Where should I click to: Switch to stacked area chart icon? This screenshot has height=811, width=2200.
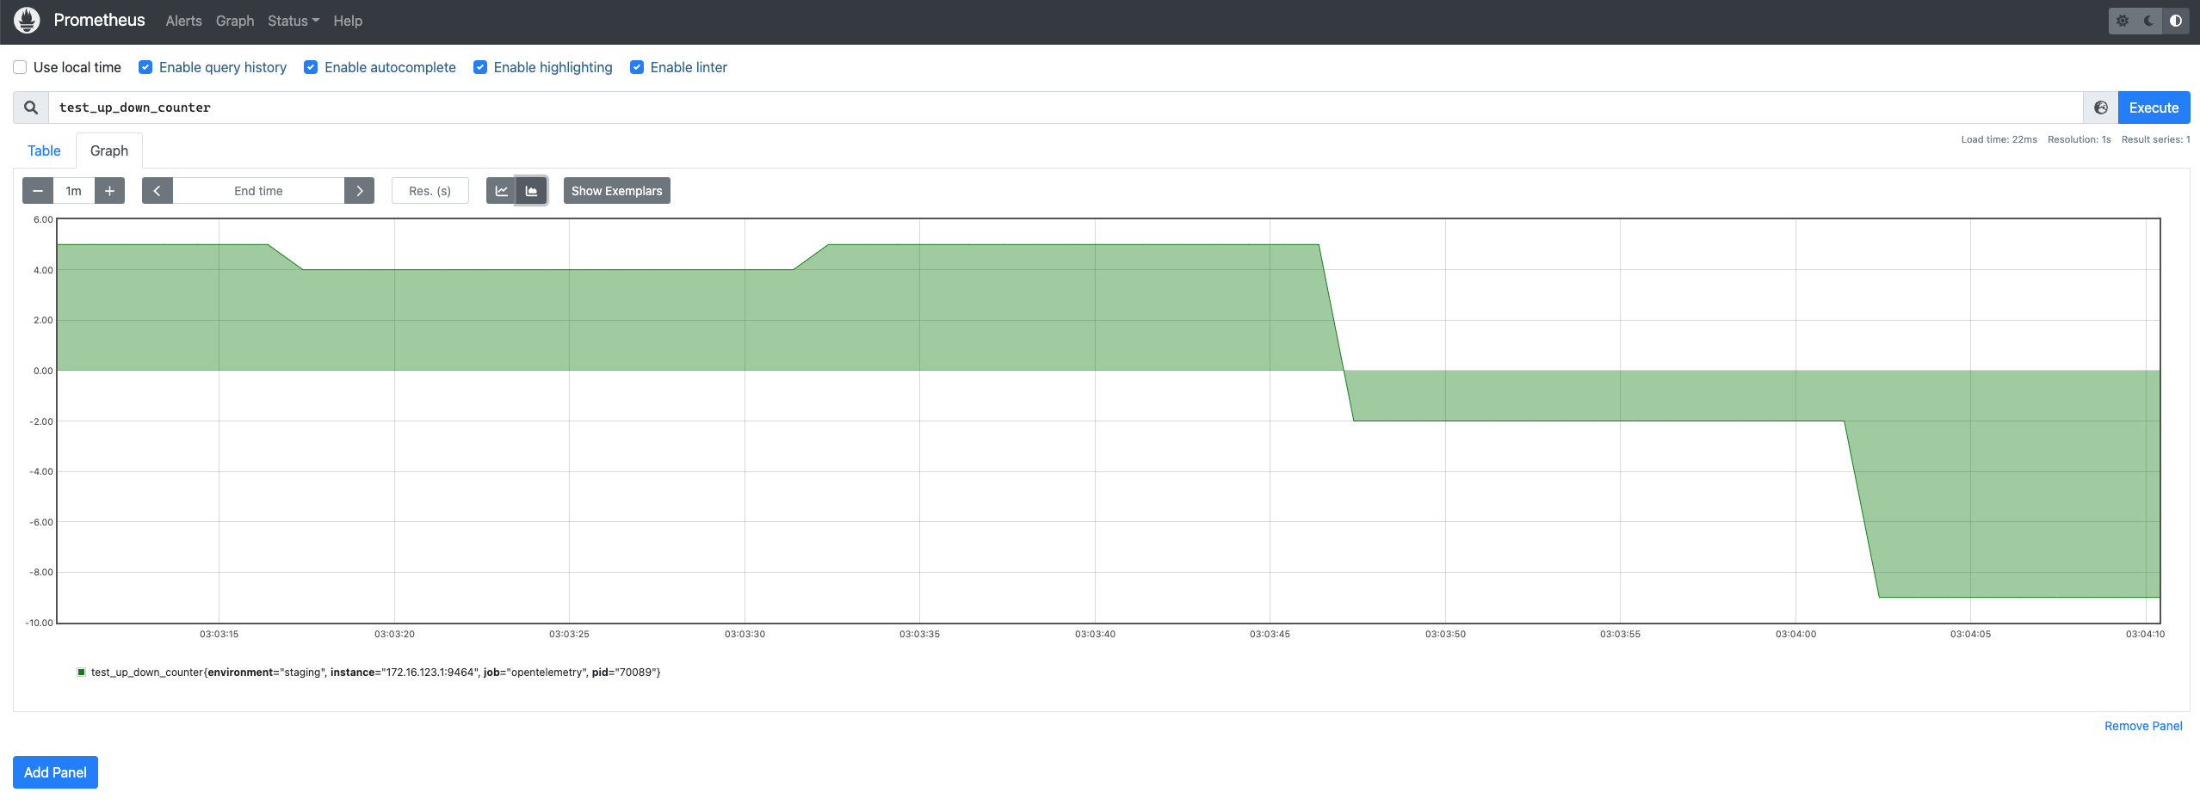pyautogui.click(x=532, y=191)
